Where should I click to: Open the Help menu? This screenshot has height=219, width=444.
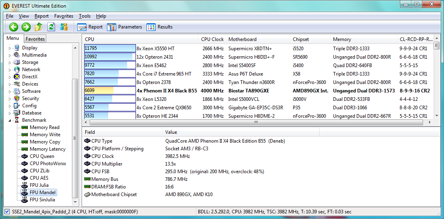click(x=101, y=16)
